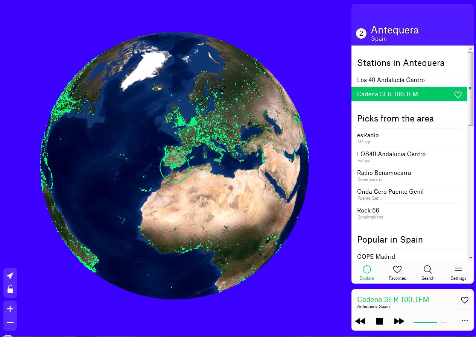Play Los 40 Andalucía Centro
This screenshot has height=337, width=476.
409,80
